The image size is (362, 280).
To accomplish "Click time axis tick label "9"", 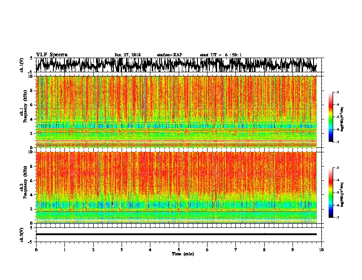I will [x=293, y=250].
